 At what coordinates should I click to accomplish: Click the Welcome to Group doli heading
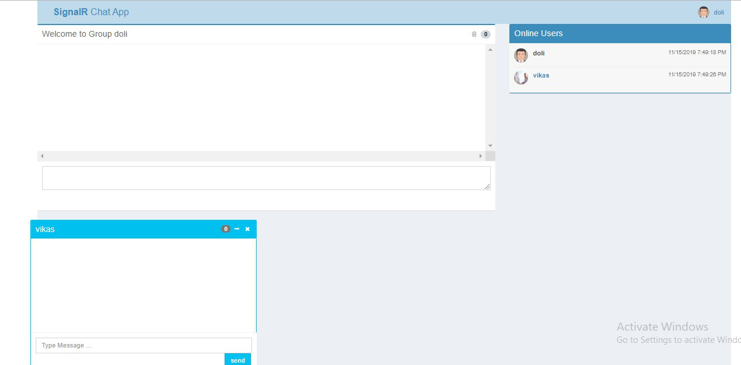point(85,34)
